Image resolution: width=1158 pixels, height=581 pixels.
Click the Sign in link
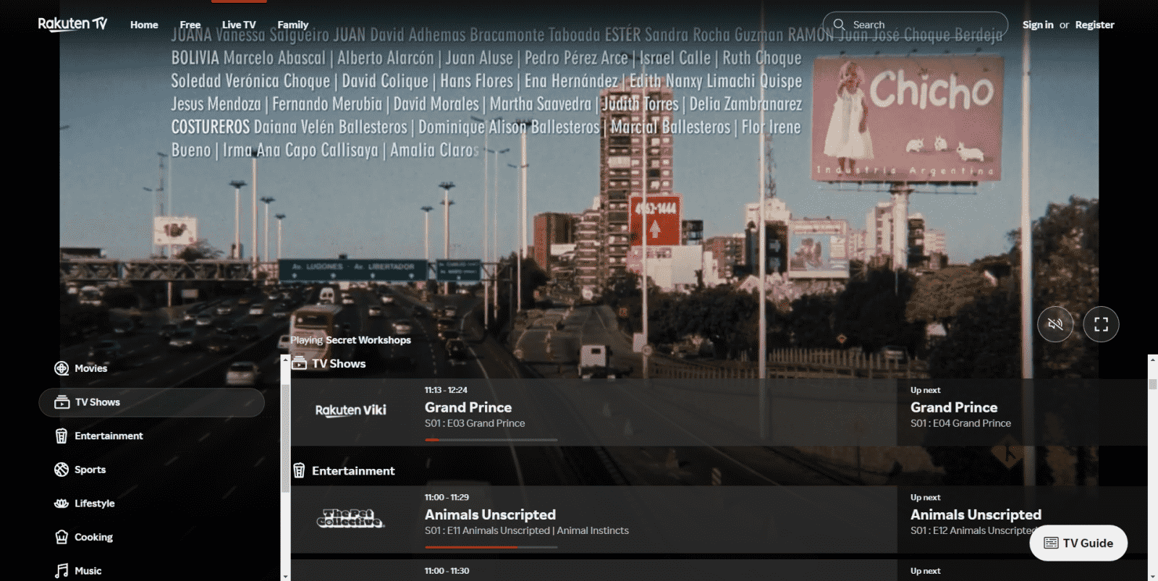coord(1037,25)
